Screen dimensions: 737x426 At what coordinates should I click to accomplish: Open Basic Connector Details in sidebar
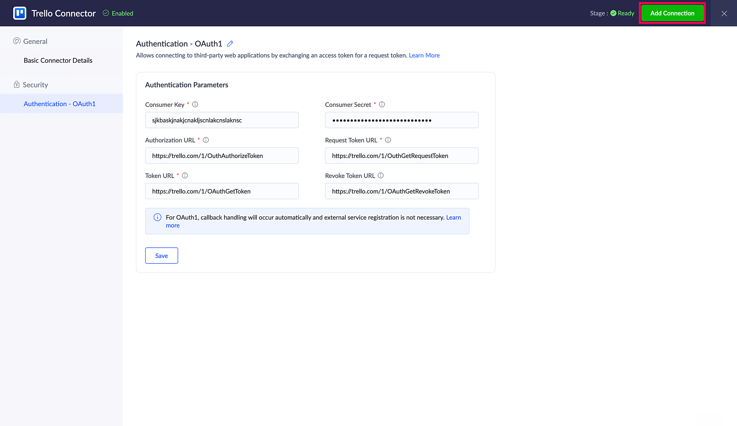(x=58, y=60)
